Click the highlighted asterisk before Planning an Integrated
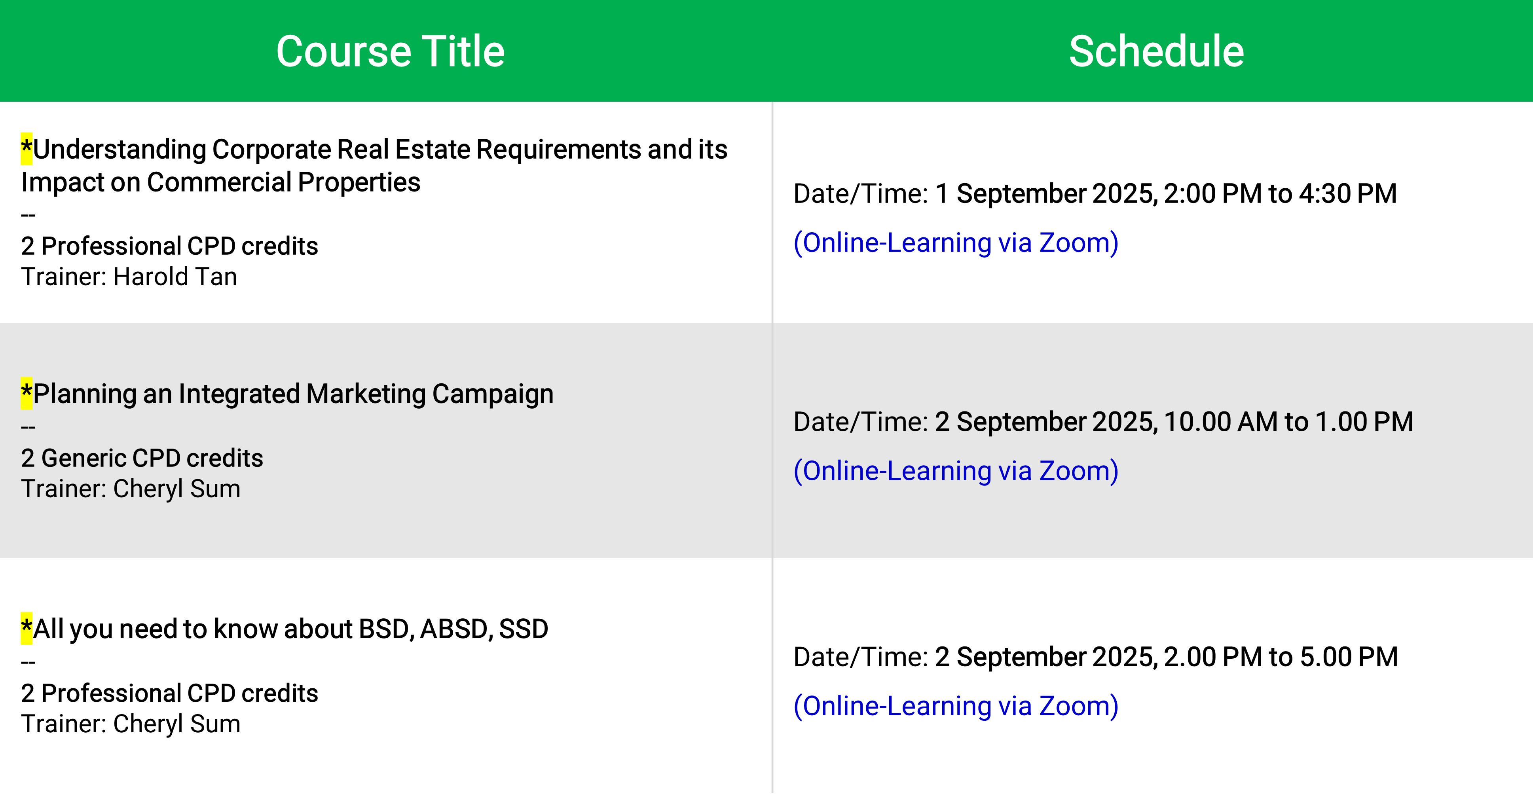This screenshot has height=794, width=1533. pyautogui.click(x=27, y=393)
